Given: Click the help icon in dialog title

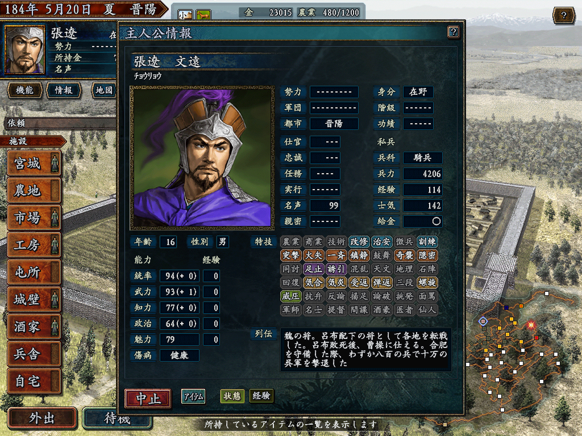Looking at the screenshot, I should [453, 32].
